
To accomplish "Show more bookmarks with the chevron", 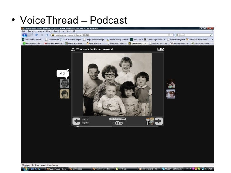I will [212, 39].
